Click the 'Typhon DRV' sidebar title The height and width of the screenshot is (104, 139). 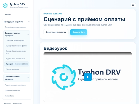[x=18, y=4]
